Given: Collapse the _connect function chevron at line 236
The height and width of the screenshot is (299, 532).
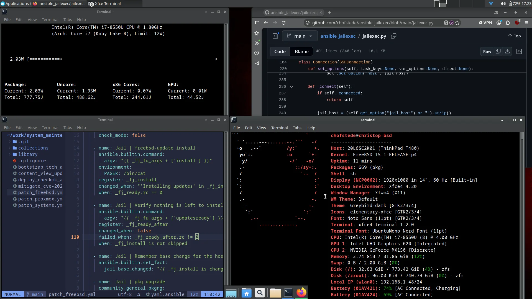Looking at the screenshot, I should [x=291, y=87].
